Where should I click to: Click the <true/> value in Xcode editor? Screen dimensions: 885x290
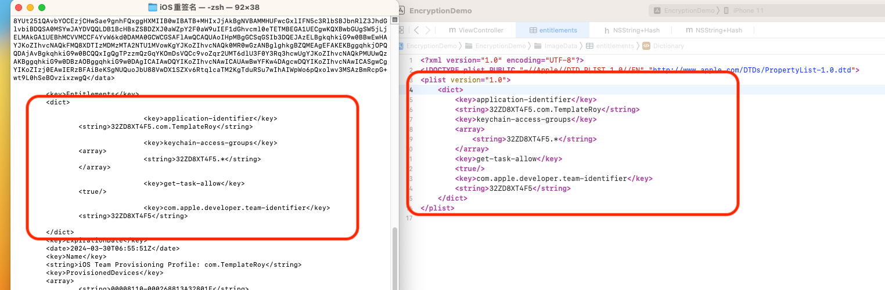(x=470, y=169)
